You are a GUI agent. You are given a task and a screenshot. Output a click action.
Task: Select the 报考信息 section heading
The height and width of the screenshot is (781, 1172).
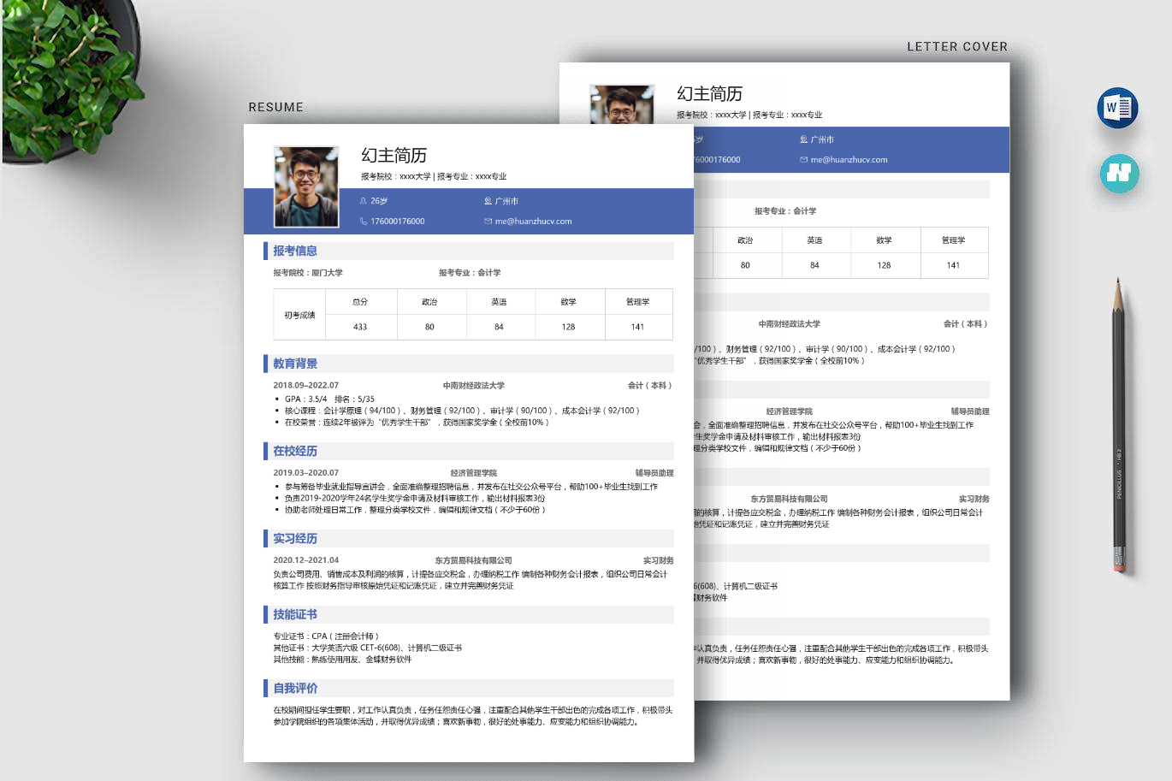[295, 251]
